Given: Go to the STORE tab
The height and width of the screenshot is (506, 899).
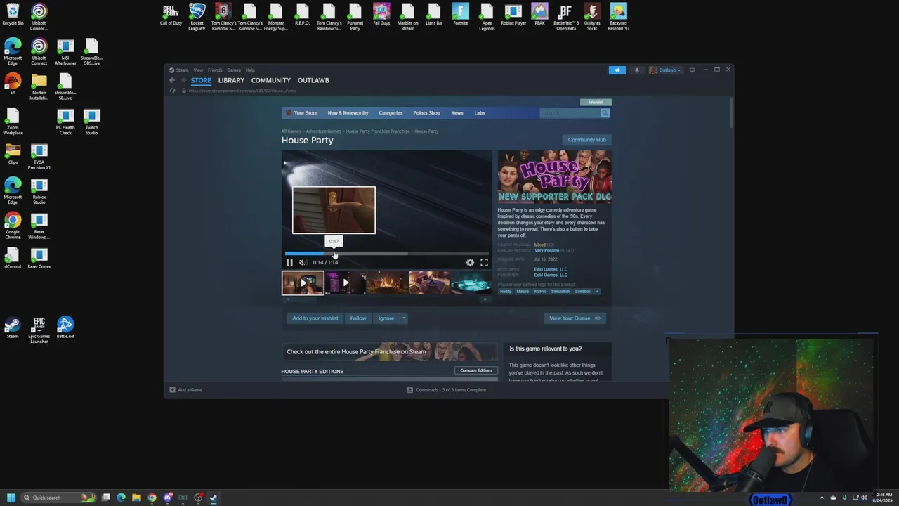Looking at the screenshot, I should 201,80.
